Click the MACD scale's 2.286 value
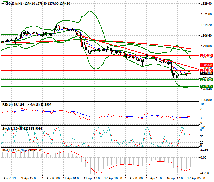 (x=205, y=150)
